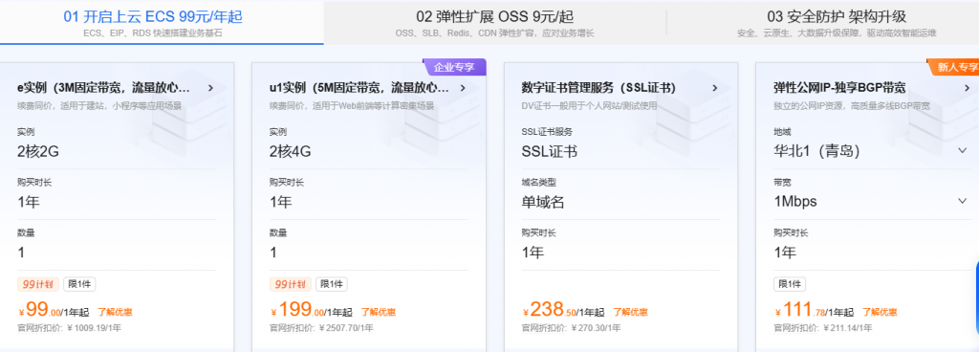
Task: Open 数字证书管理服务（SSL证书）card title
Action: coord(598,88)
